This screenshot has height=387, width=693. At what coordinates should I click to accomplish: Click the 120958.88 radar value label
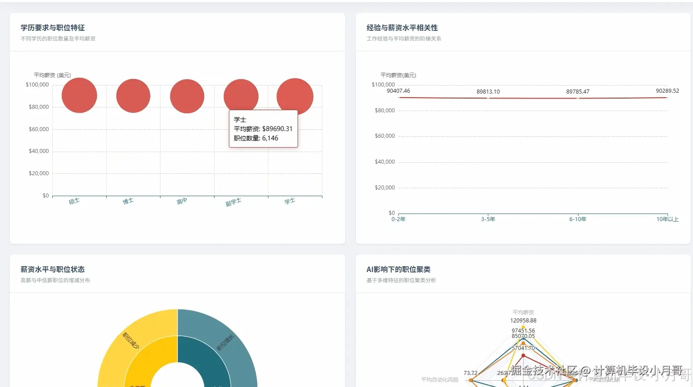tap(523, 321)
